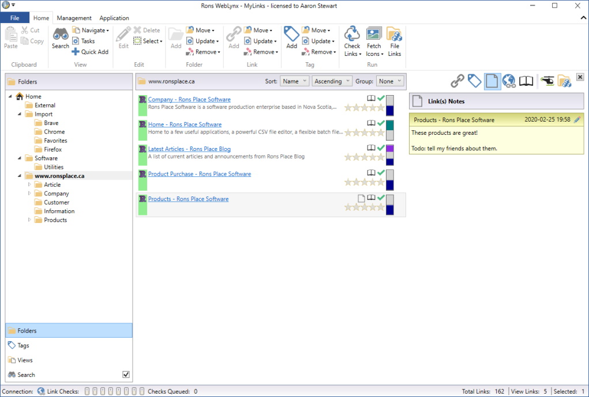The width and height of the screenshot is (589, 397).
Task: Toggle the globe-with-link panel button
Action: pos(509,81)
